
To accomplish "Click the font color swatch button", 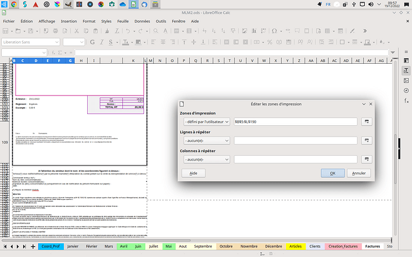I will [x=125, y=42].
